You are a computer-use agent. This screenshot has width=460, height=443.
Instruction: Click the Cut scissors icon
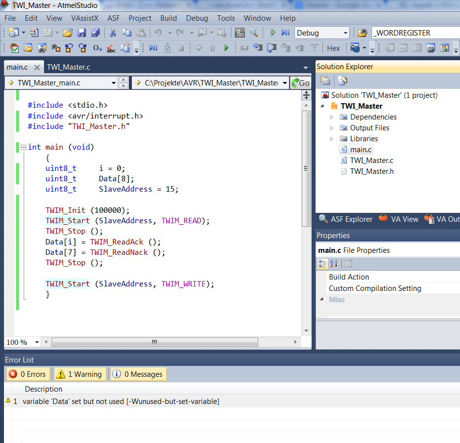113,33
